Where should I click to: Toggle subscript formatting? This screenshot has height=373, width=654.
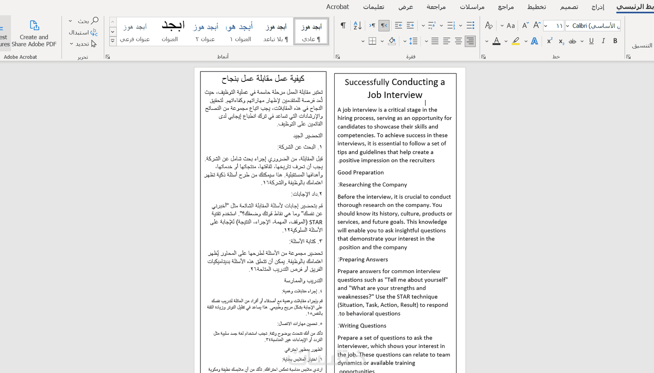pos(561,41)
